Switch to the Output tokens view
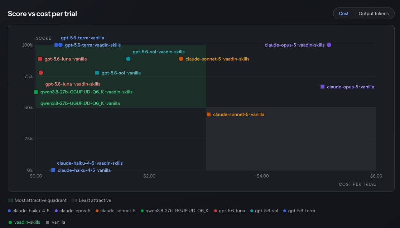This screenshot has width=400, height=228. 374,14
